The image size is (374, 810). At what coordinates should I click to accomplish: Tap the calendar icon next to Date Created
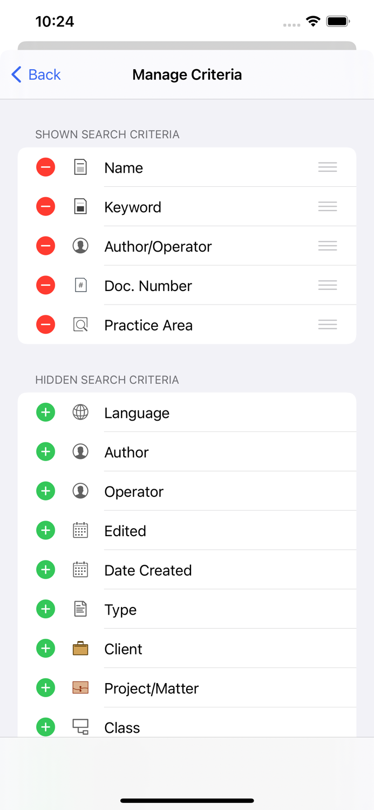(x=80, y=570)
